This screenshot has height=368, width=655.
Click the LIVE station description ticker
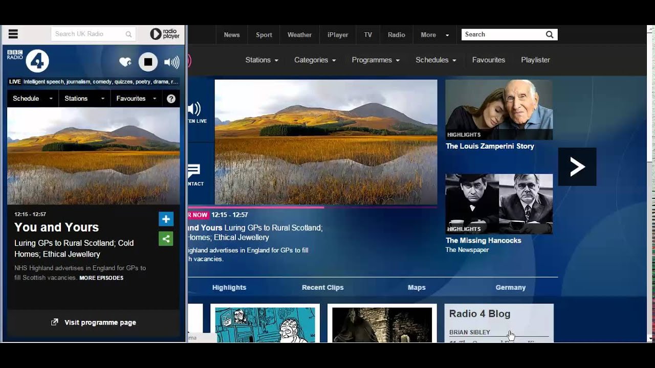94,82
